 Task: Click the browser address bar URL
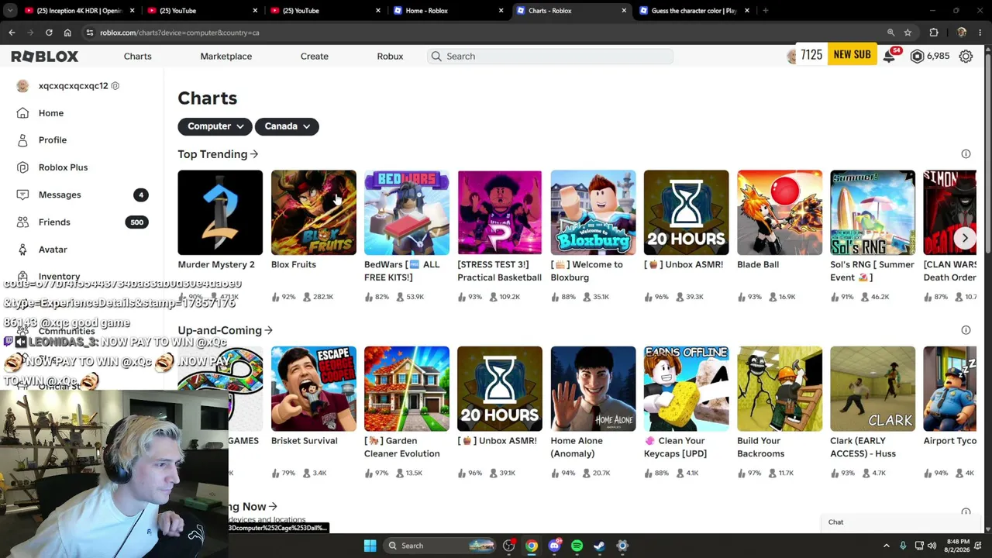[x=179, y=33]
